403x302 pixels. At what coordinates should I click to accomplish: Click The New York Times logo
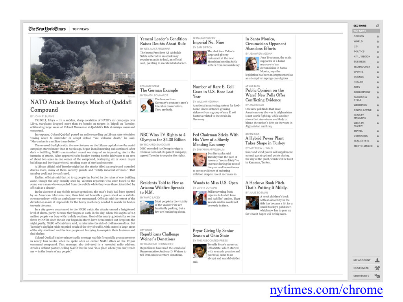(x=47, y=29)
